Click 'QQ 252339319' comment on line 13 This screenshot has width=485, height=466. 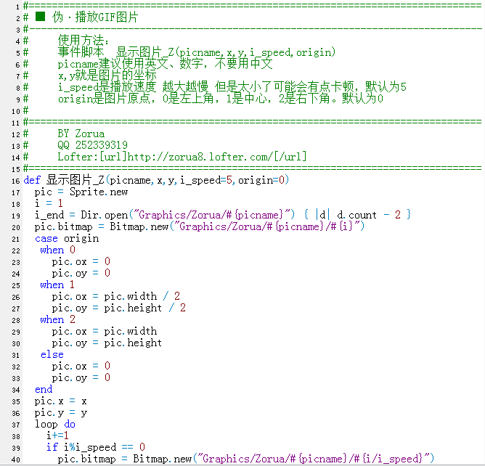click(92, 145)
